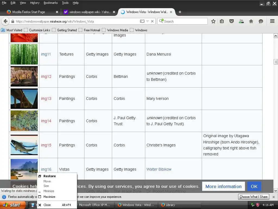This screenshot has height=209, width=278.
Task: Open Firefox Hello chat icon
Action: coord(261,21)
